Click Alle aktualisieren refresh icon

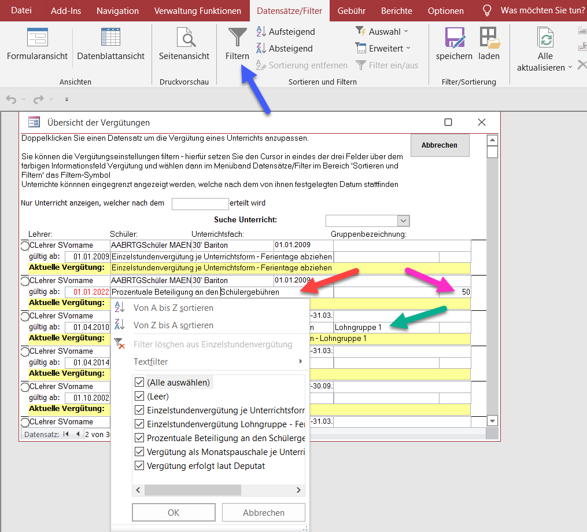coord(545,38)
